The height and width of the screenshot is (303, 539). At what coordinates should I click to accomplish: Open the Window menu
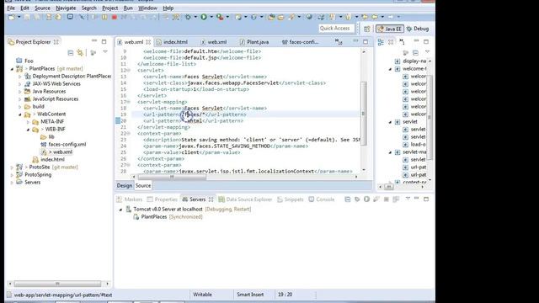(x=147, y=8)
